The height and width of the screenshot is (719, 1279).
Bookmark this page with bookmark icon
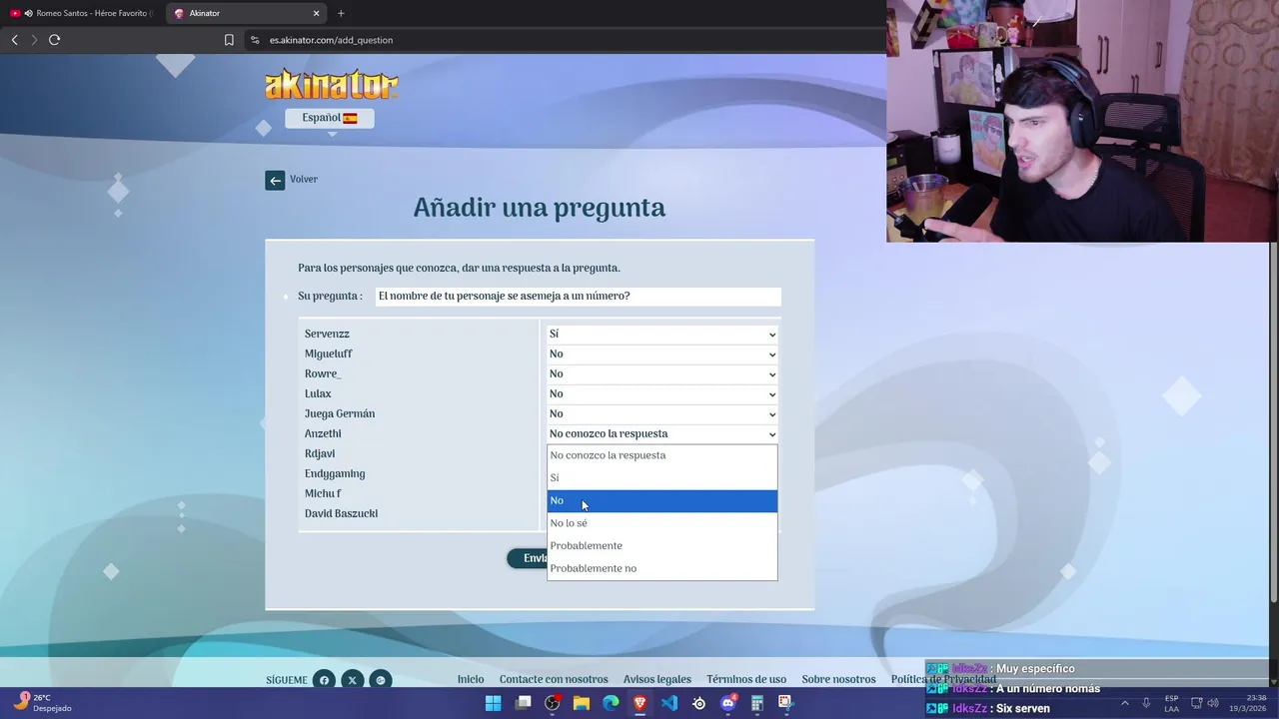click(229, 40)
